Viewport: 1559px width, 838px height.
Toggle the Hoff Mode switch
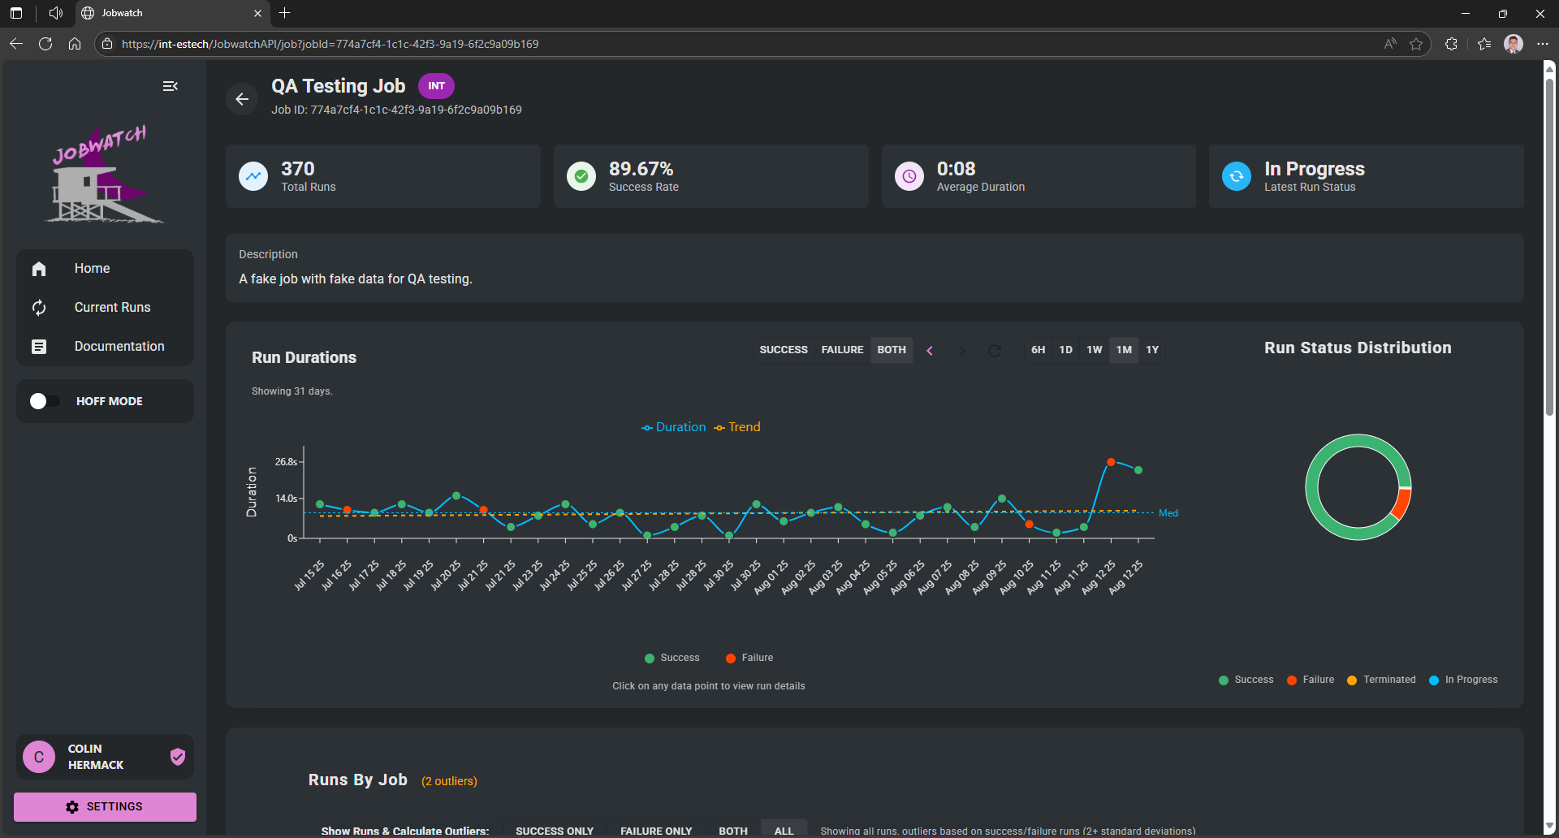(45, 401)
